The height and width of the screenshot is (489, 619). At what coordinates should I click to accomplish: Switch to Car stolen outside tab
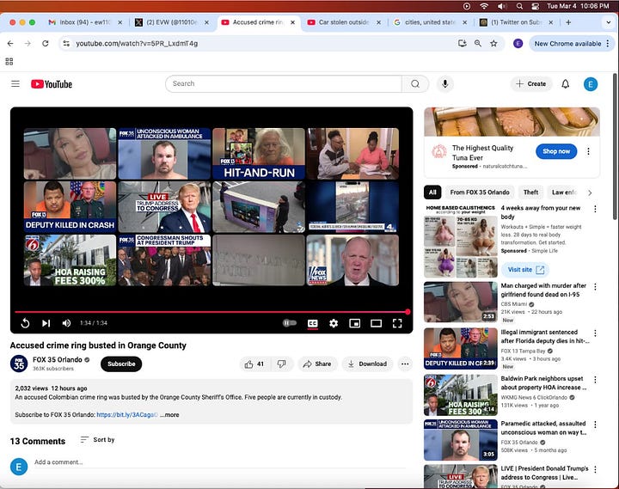(344, 22)
